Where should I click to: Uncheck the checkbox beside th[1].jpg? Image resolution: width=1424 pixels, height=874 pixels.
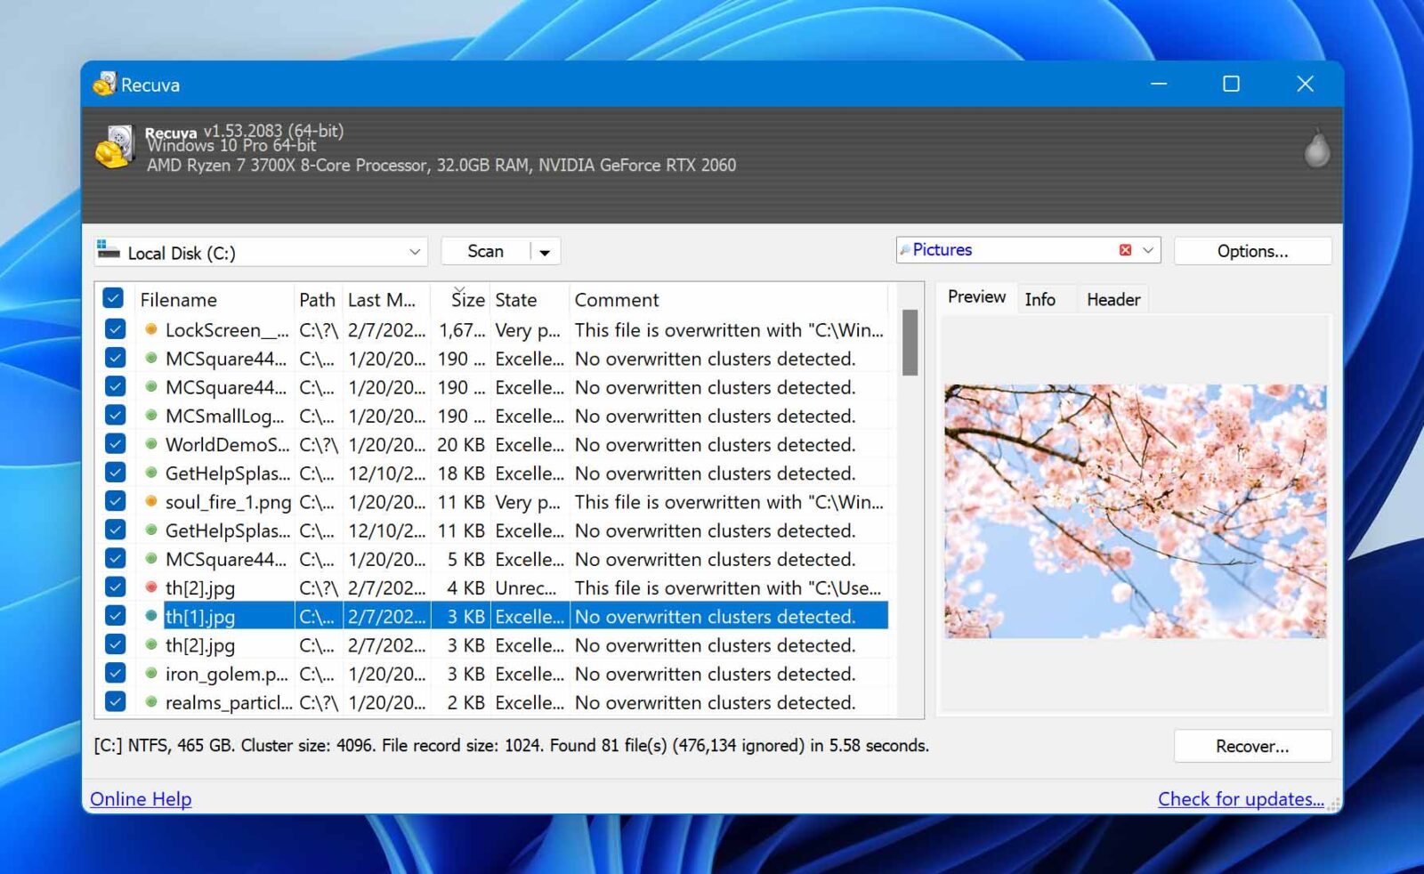pos(114,615)
